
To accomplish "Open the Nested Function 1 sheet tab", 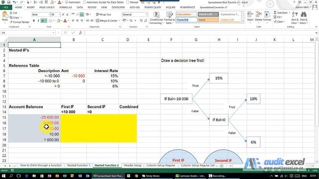I will pos(79,166).
